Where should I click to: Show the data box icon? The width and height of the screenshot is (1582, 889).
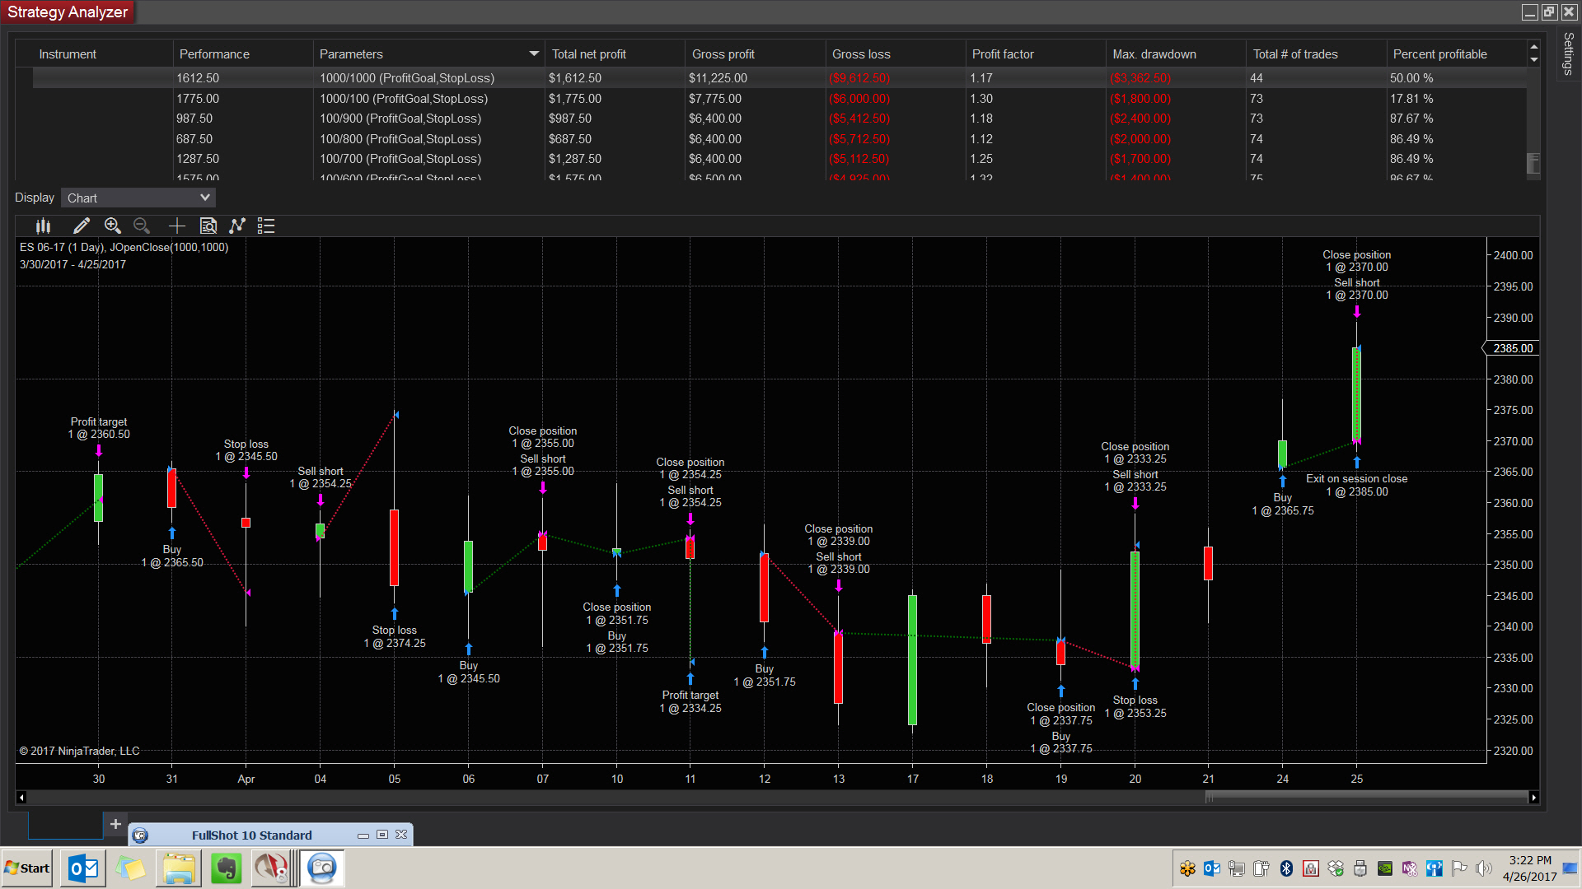click(x=208, y=226)
